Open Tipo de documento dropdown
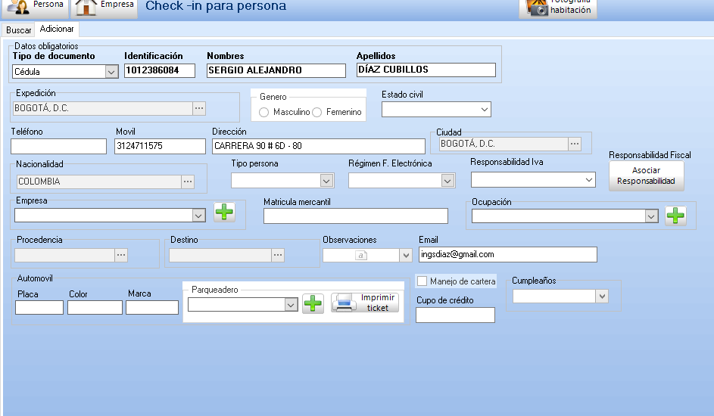The width and height of the screenshot is (714, 416). (x=111, y=72)
